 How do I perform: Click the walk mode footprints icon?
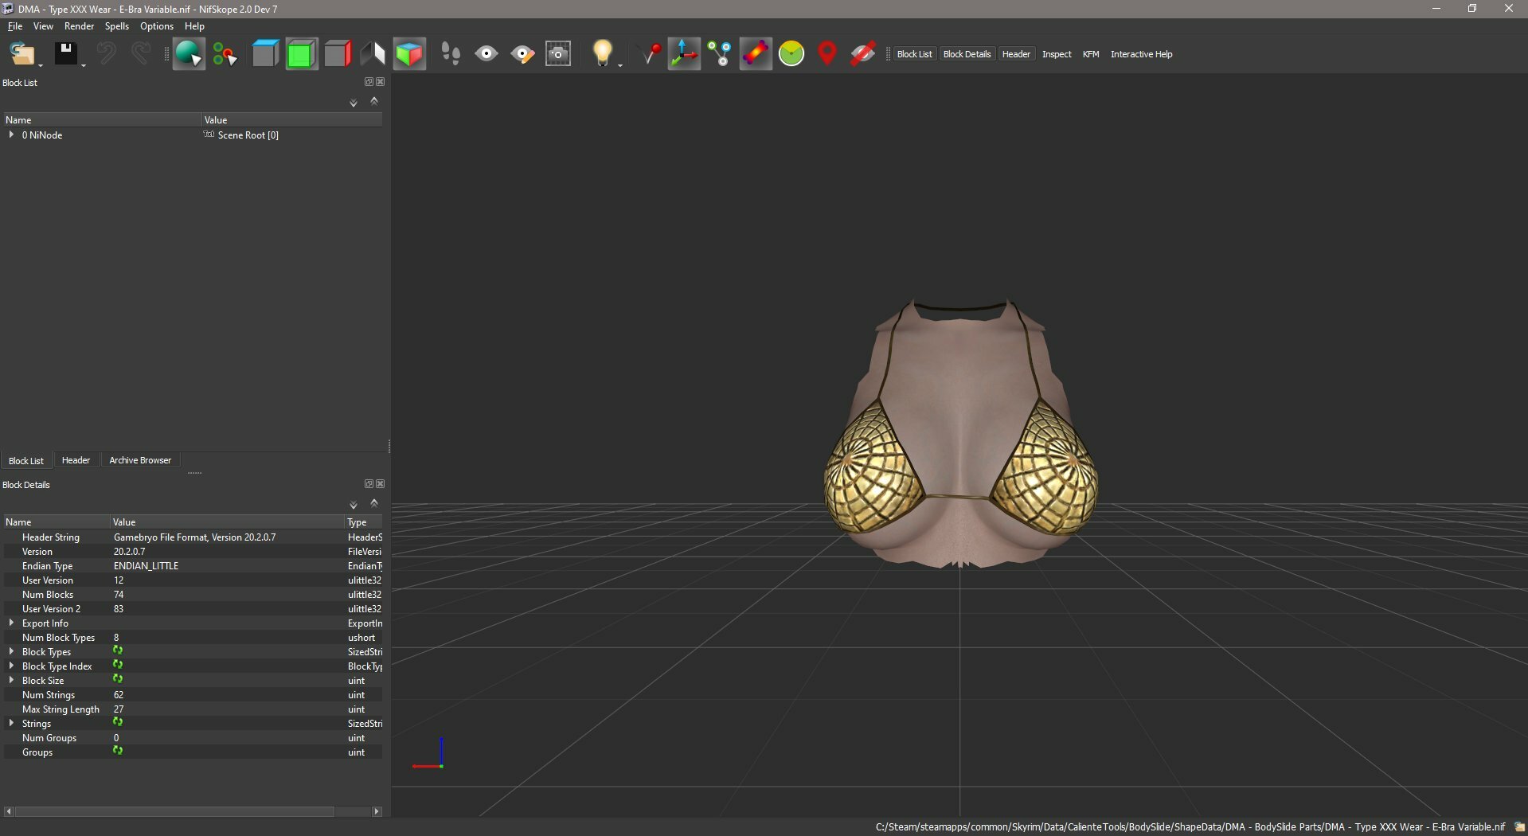pyautogui.click(x=451, y=54)
